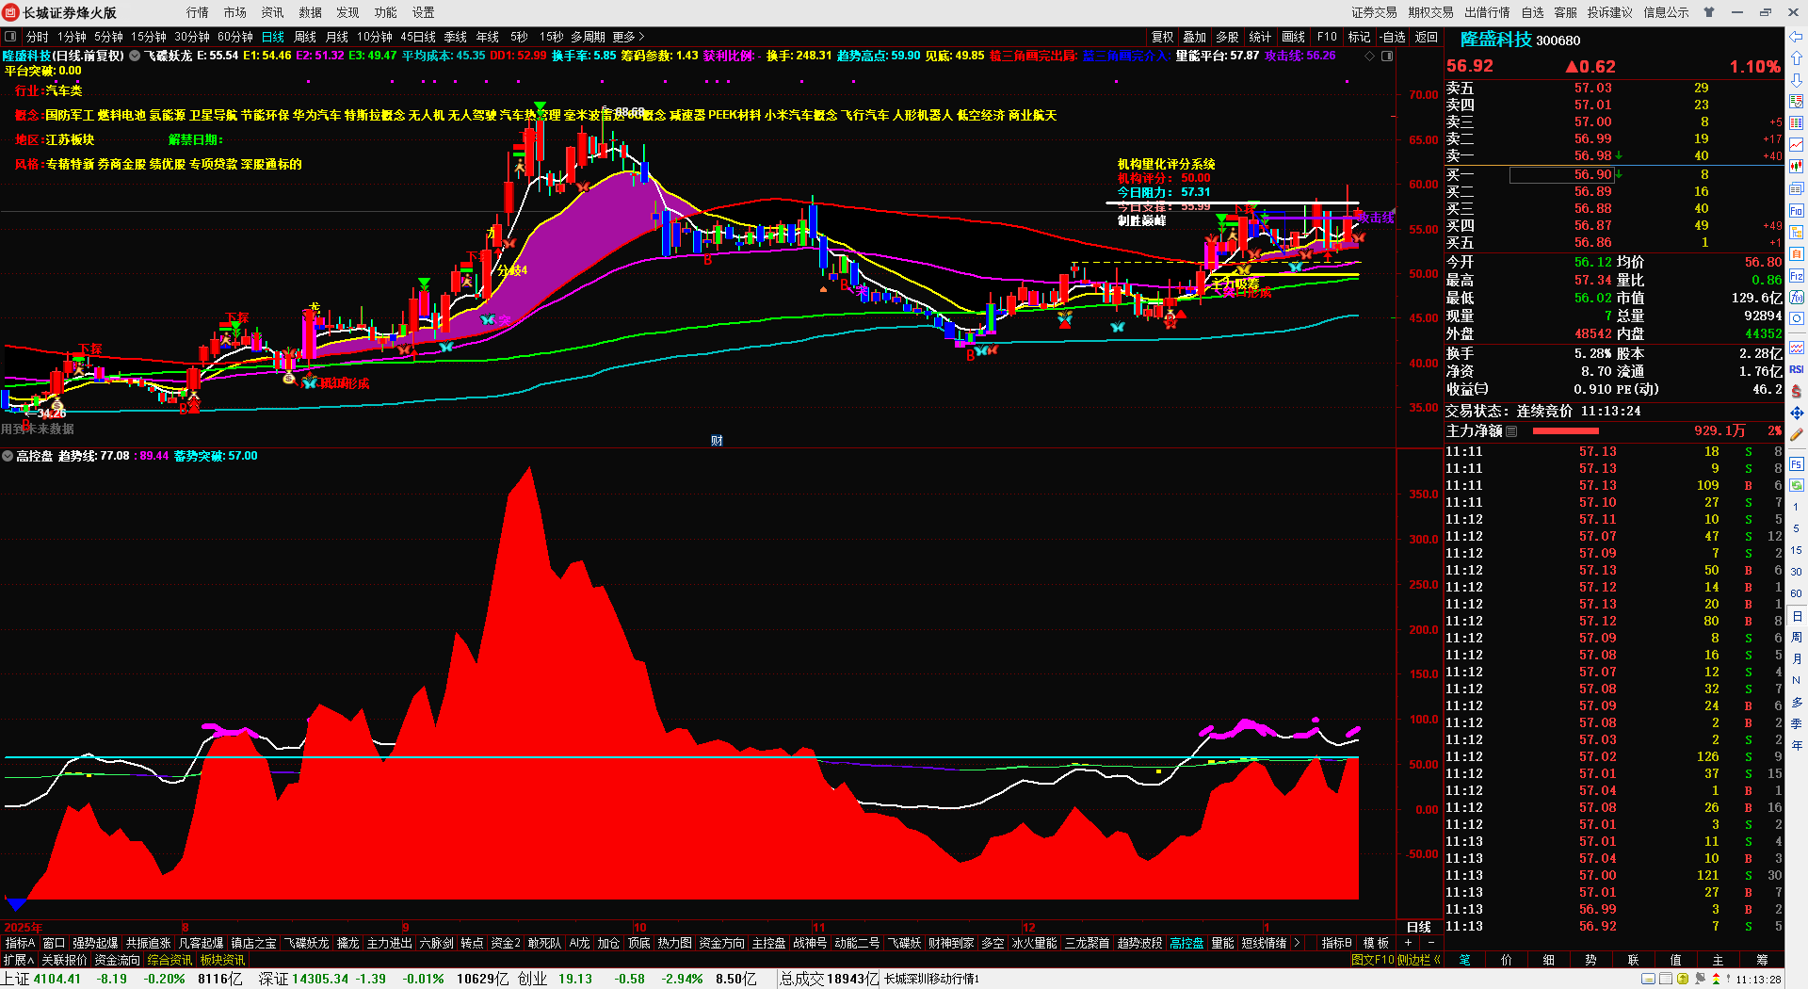Expand the 更多 periods dropdown

[628, 37]
